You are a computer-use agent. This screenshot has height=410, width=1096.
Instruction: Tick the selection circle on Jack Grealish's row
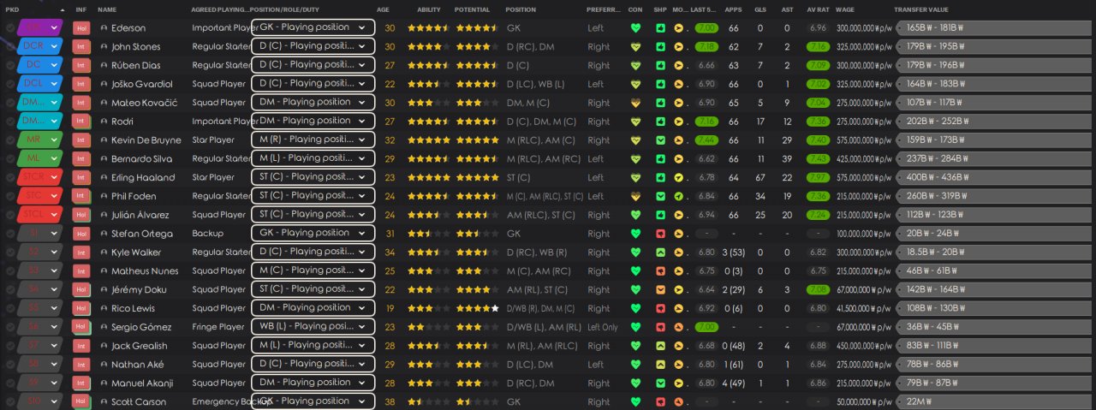[9, 346]
